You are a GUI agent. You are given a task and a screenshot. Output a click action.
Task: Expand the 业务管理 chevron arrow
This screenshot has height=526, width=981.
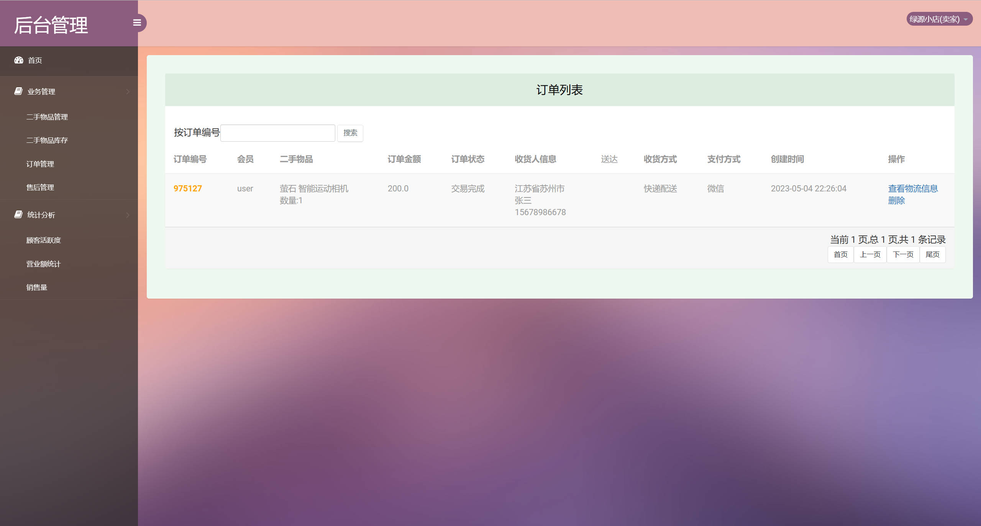click(x=128, y=91)
